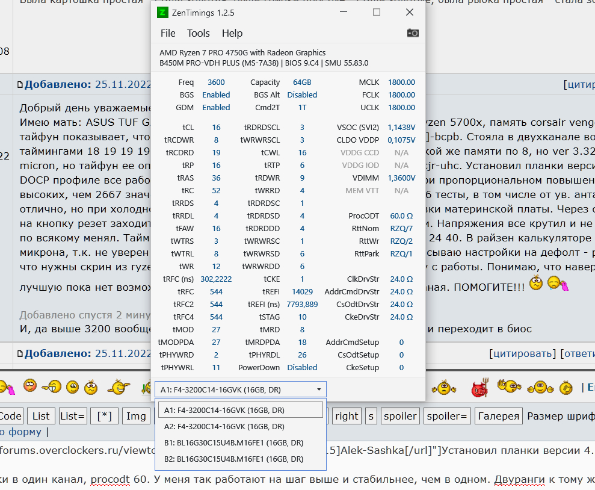Viewport: 595px width, 490px height.
Task: Click the Capacity value 64GB
Action: [x=302, y=82]
